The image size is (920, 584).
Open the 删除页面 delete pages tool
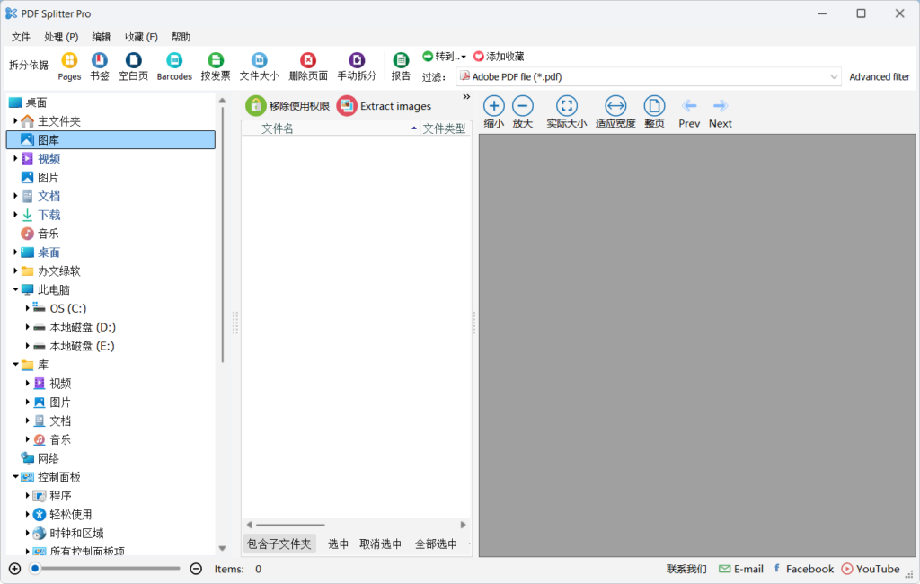(308, 66)
